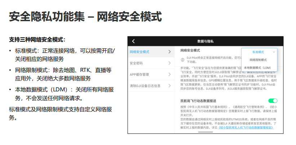Open the 安全密码 sidebar item
This screenshot has width=296, height=145.
click(151, 63)
